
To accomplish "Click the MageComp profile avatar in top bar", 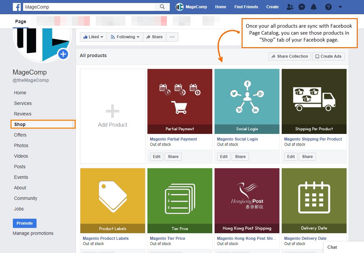I will click(x=179, y=7).
